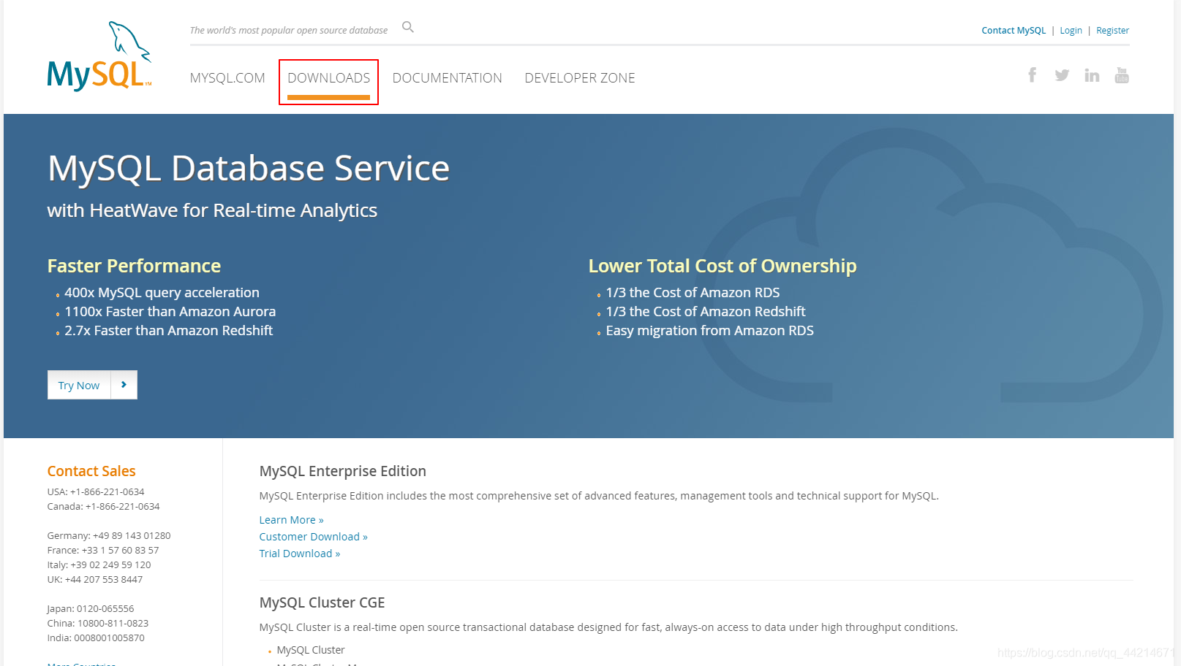
Task: Click the Contact Sales heading
Action: pyautogui.click(x=91, y=471)
